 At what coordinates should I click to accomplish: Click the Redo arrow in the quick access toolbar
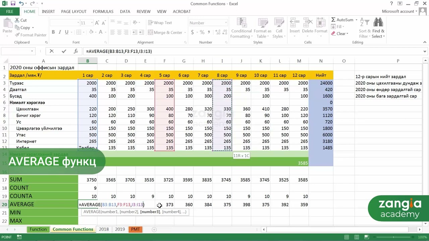click(x=33, y=4)
